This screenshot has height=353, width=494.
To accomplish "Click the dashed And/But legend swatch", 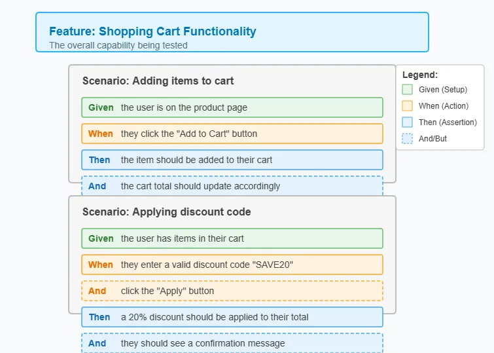I will [x=407, y=139].
